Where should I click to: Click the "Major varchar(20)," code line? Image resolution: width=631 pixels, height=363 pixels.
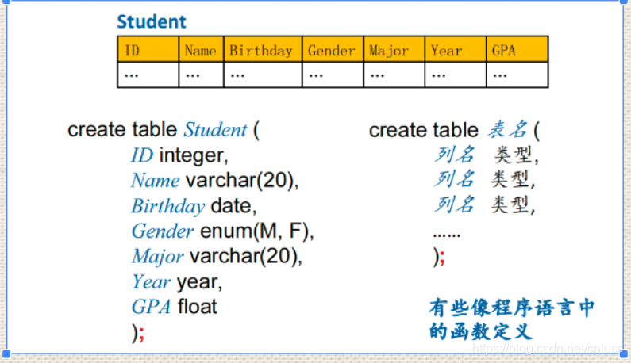(x=217, y=257)
